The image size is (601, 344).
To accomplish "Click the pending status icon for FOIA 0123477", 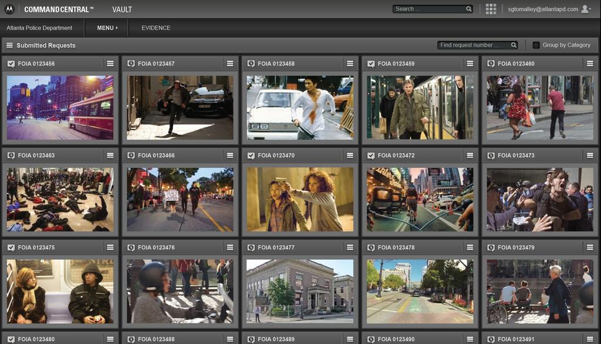I will coord(251,247).
